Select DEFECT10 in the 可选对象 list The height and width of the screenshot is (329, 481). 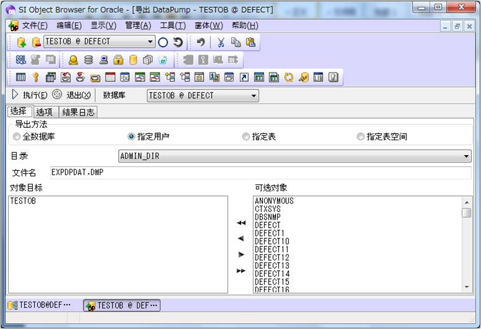click(272, 241)
